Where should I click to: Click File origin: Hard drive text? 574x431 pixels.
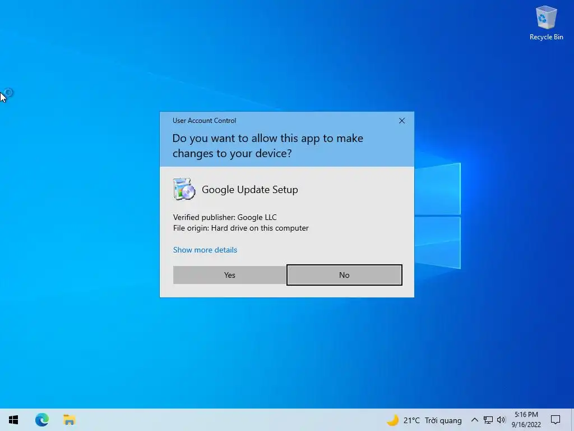[x=241, y=228]
